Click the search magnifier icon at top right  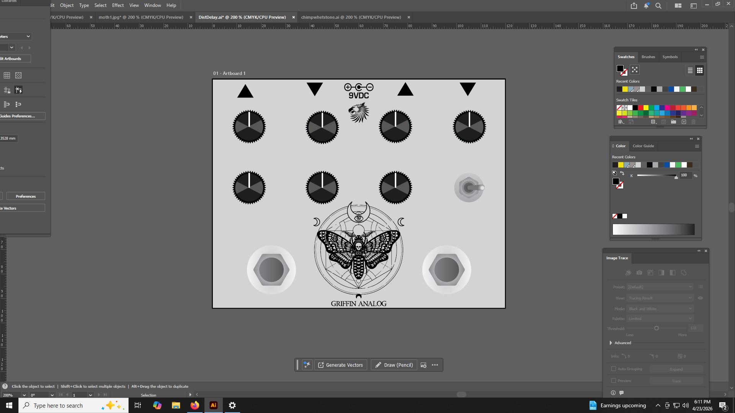coord(658,6)
